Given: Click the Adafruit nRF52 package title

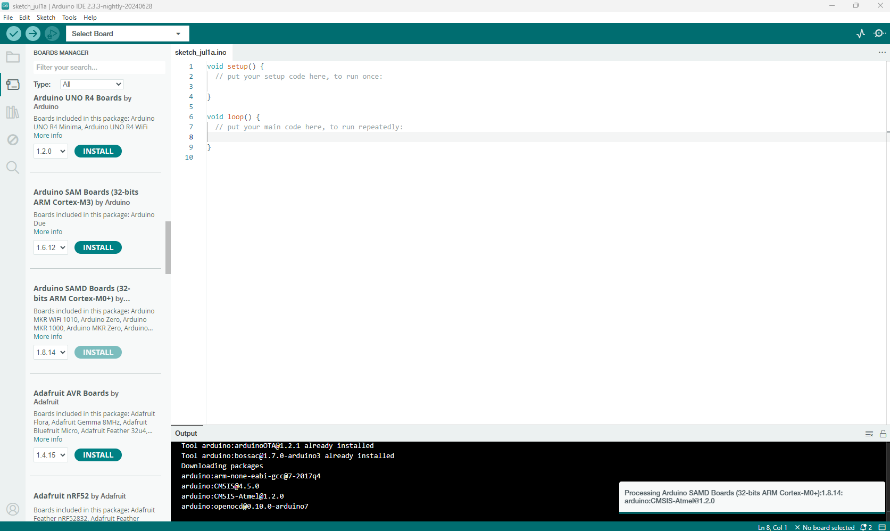Looking at the screenshot, I should coord(80,496).
